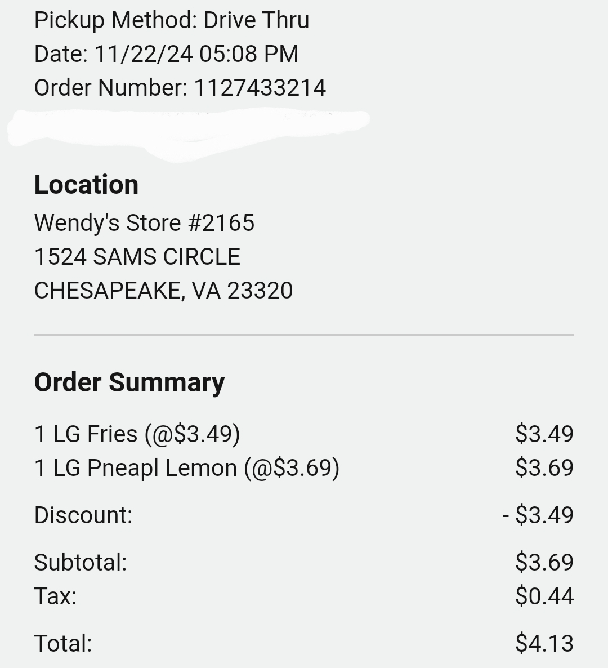The height and width of the screenshot is (668, 608).
Task: Click the Location heading
Action: [x=86, y=185]
